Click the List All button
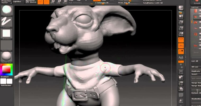 coord(196,61)
